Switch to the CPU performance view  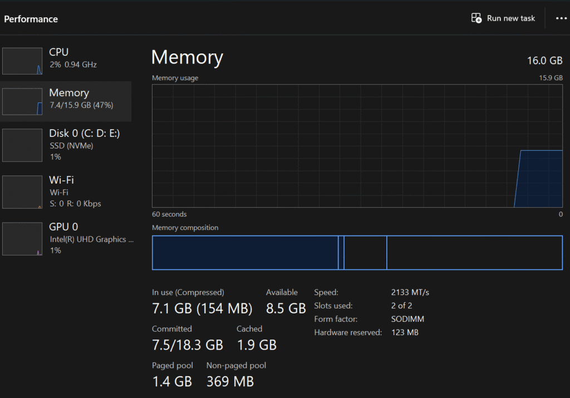point(72,58)
